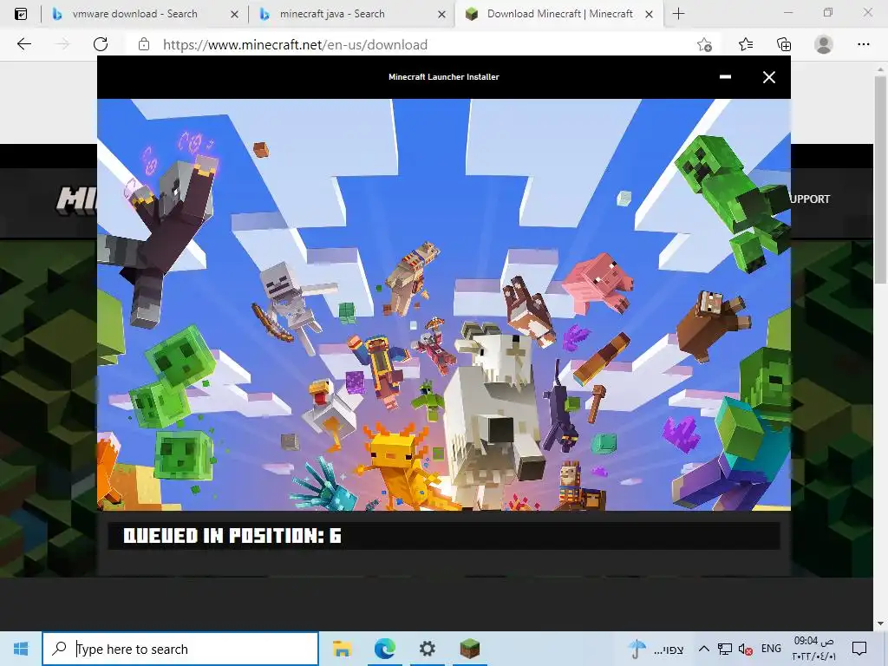Open File Explorer from the taskbar
The image size is (888, 666).
[x=342, y=649]
